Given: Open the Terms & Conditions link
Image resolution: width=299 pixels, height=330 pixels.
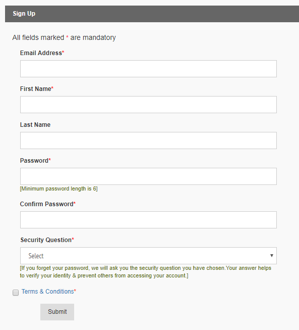Looking at the screenshot, I should point(48,292).
